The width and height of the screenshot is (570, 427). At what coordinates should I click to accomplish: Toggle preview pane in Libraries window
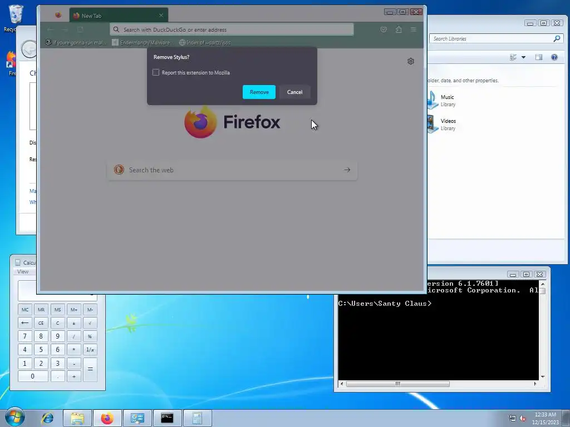click(539, 57)
